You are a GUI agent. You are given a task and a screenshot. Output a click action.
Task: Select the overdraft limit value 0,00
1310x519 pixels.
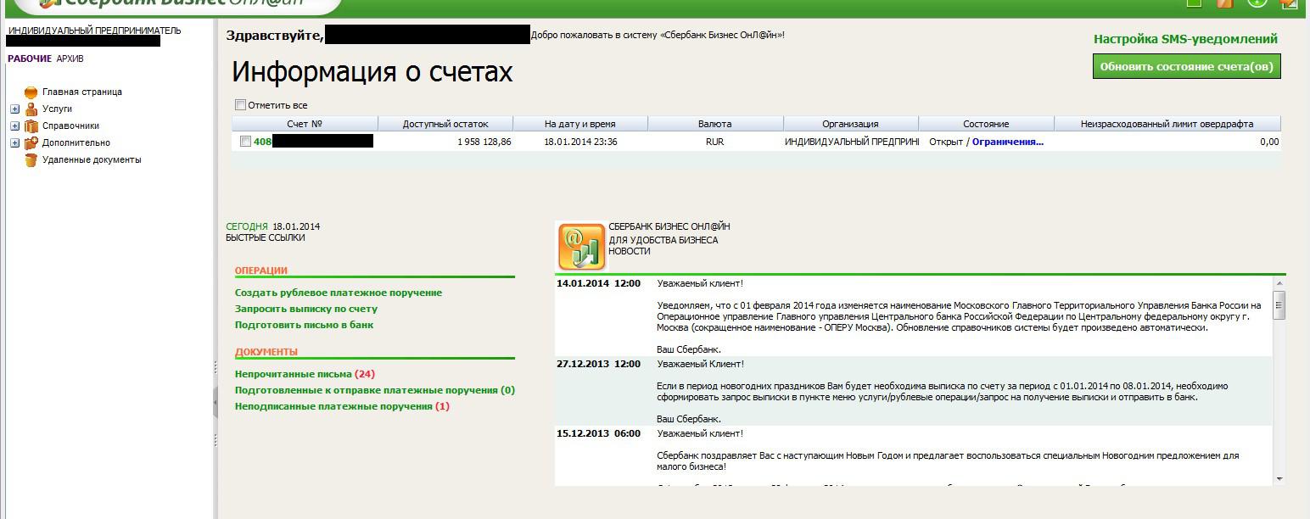1269,142
